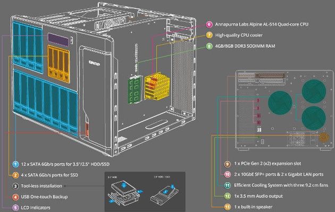335x212 pixels.
Task: Click the 'LCD indicators' label
Action: tap(36, 208)
